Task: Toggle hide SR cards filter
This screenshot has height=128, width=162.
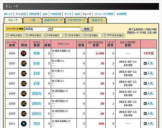Action: pyautogui.click(x=34, y=35)
